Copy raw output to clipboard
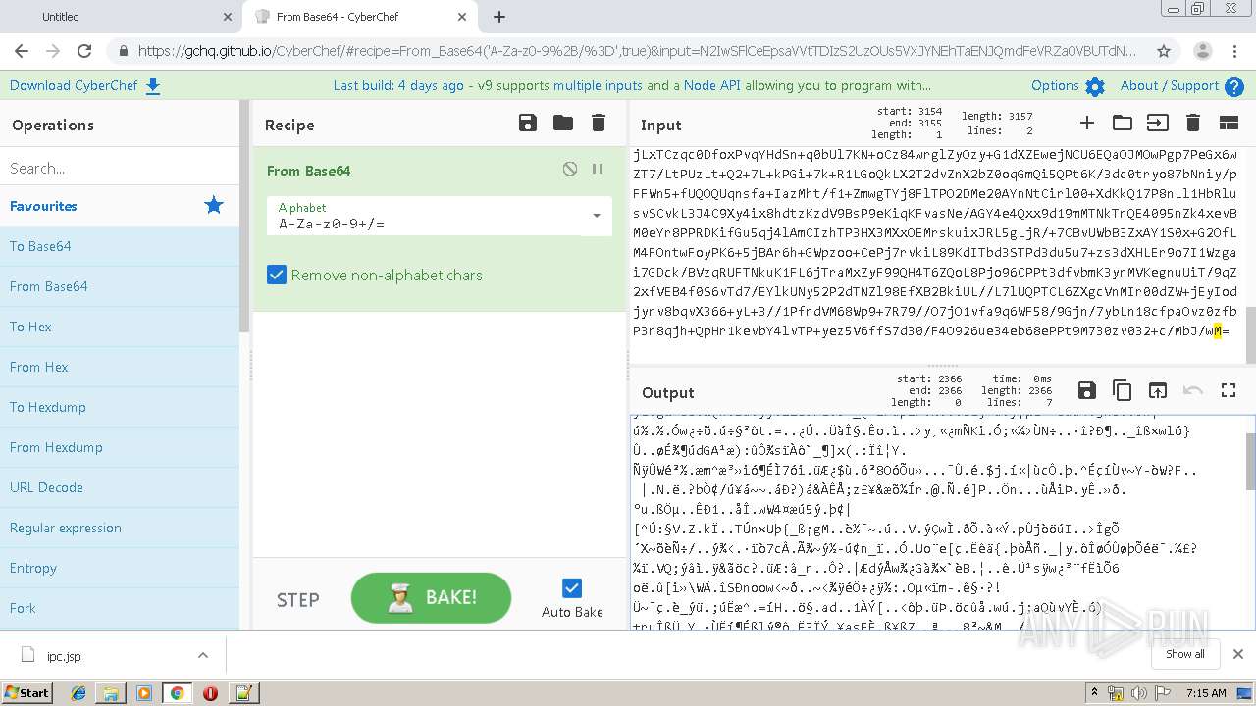This screenshot has height=706, width=1256. tap(1122, 390)
